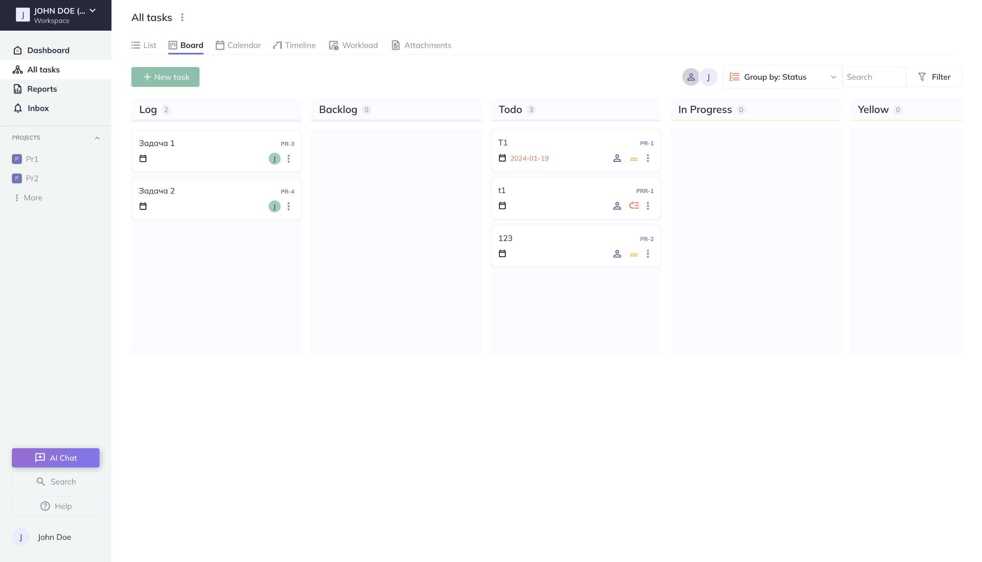Click the T1 due date 2024-01-19
Screen dimensions: 982x562
pos(529,158)
